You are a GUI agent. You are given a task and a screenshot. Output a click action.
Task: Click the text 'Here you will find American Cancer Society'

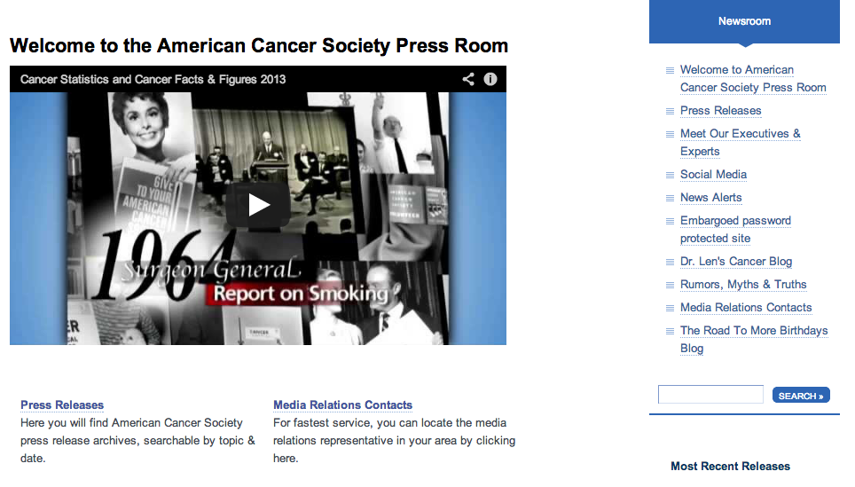click(x=131, y=422)
